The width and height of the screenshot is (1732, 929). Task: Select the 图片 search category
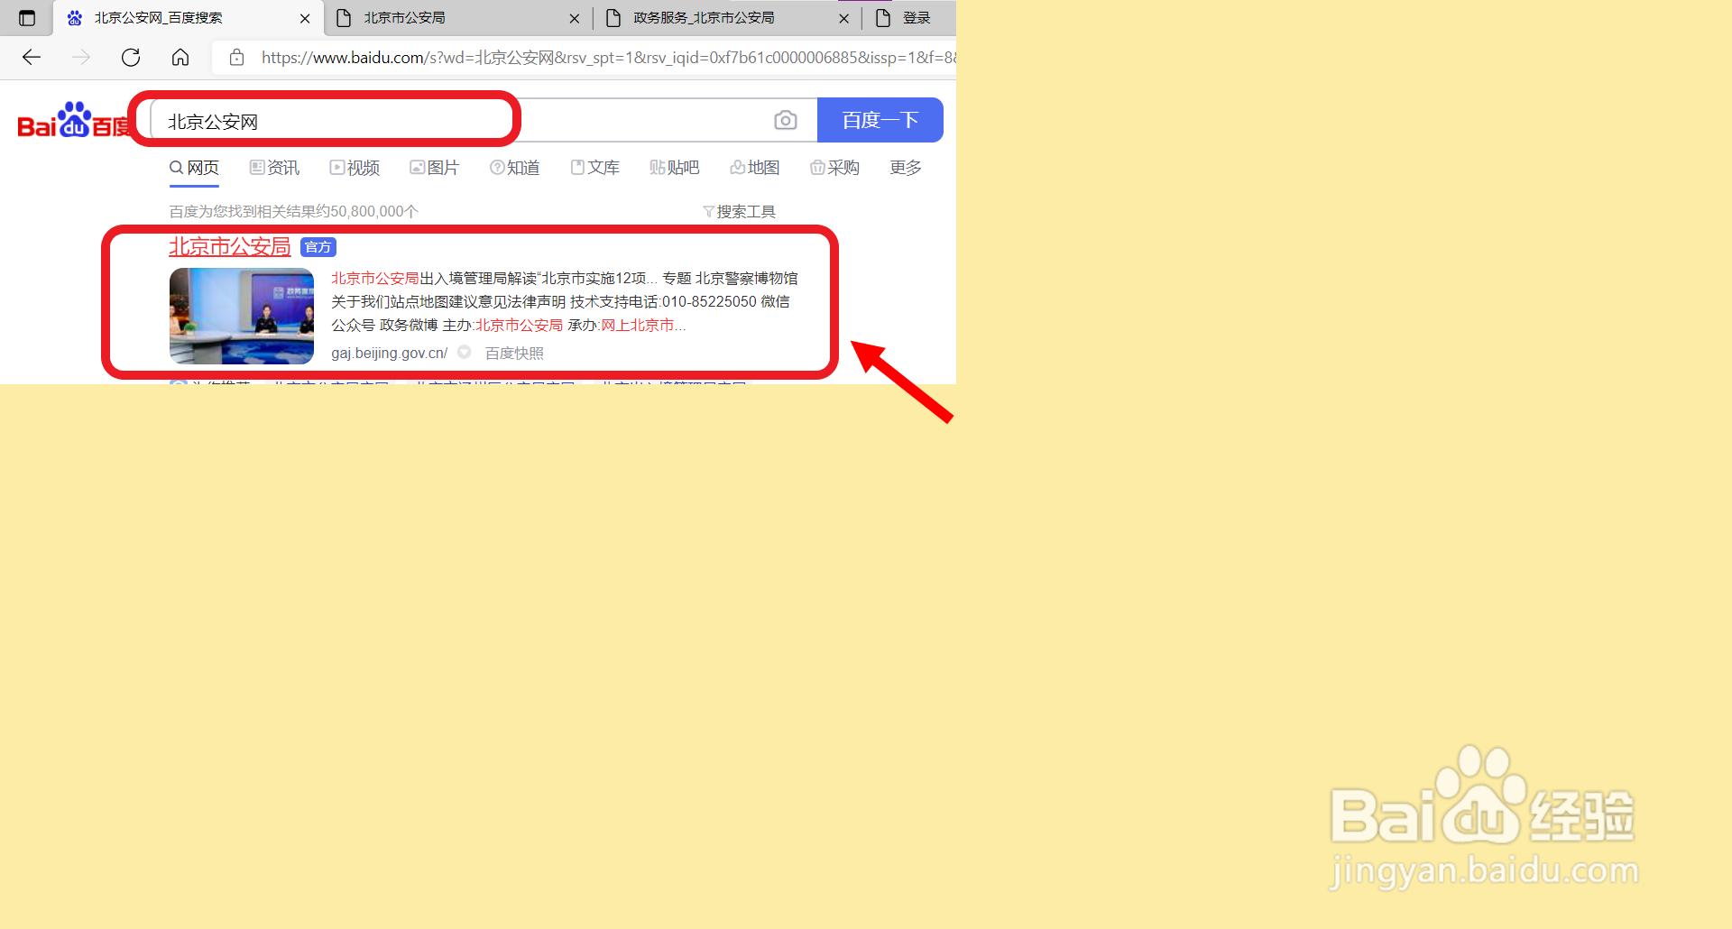434,168
